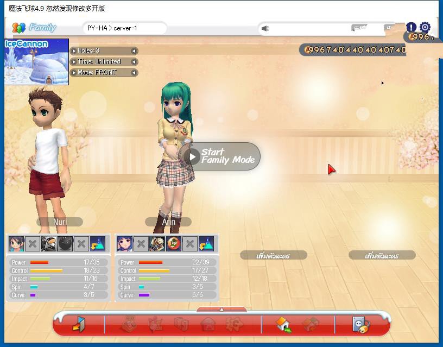Click Arin's Impact value 12/18

coord(199,279)
